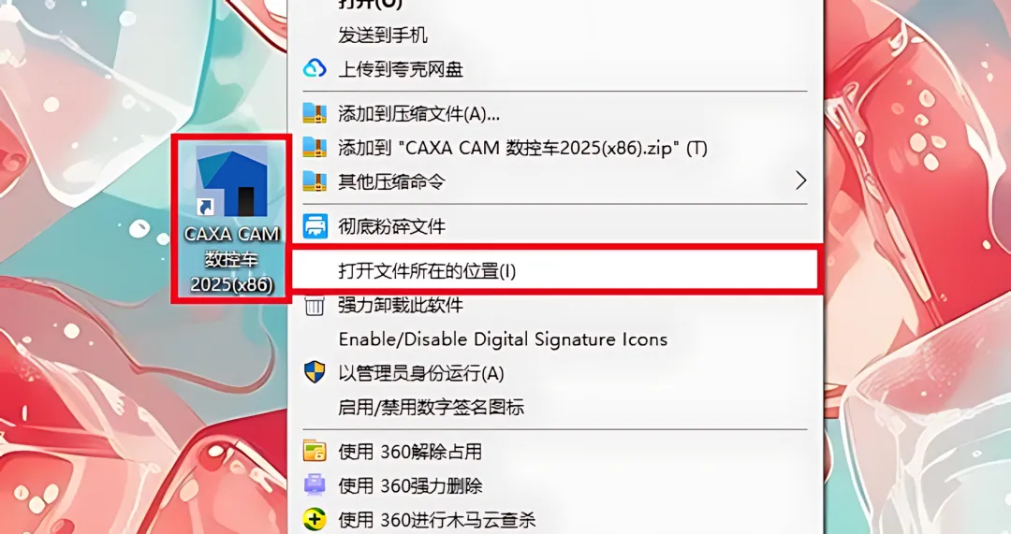The image size is (1011, 534).
Task: Choose 上传到夸克网盘 menu entry
Action: click(401, 68)
